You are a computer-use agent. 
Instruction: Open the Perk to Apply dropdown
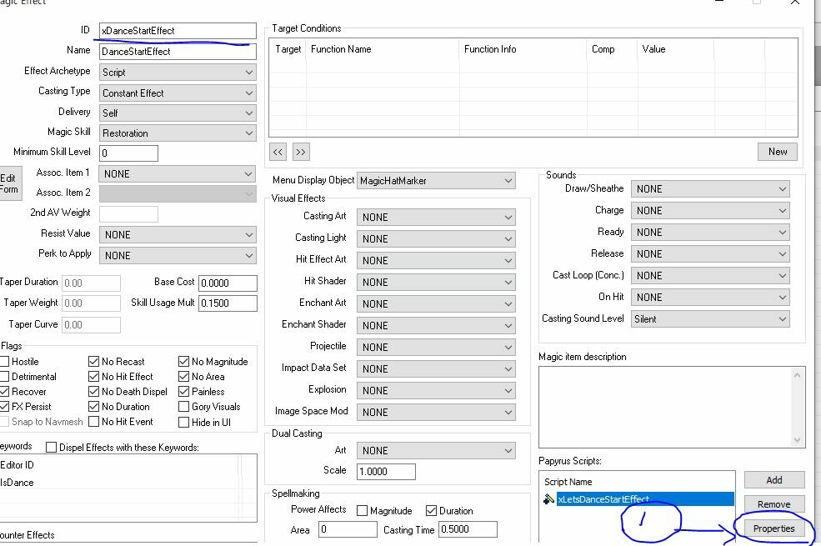pos(178,255)
